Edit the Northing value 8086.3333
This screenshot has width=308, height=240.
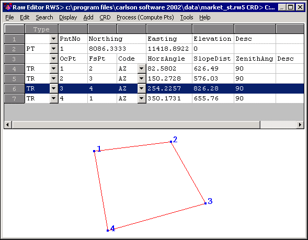[x=117, y=49]
